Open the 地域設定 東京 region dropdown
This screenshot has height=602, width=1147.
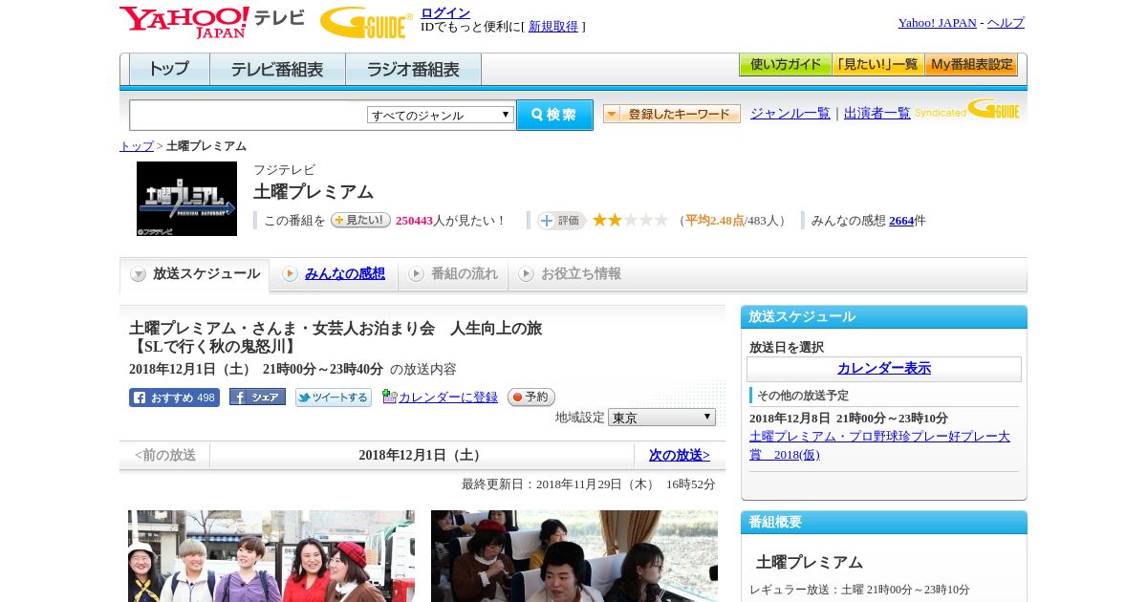tap(661, 418)
